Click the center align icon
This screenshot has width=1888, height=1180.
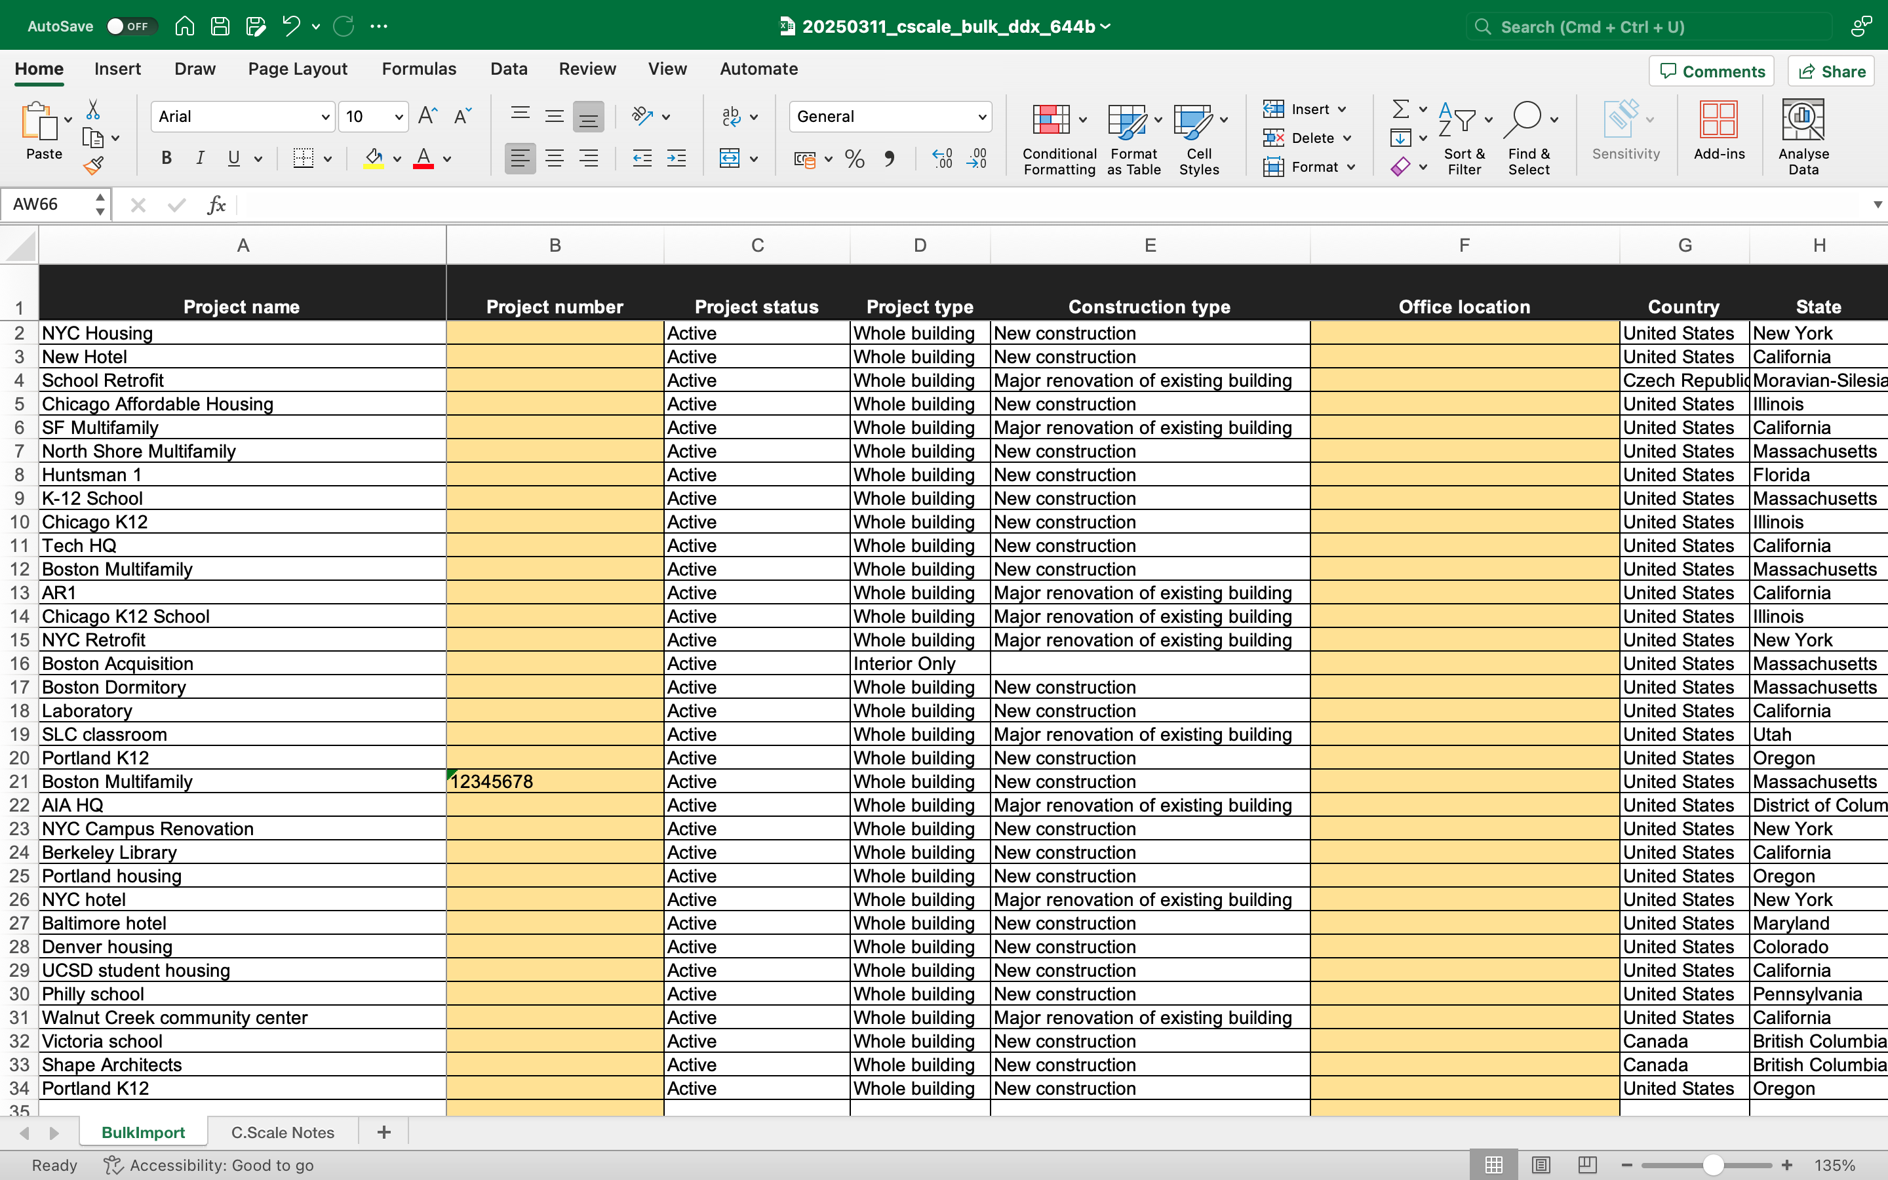[554, 159]
